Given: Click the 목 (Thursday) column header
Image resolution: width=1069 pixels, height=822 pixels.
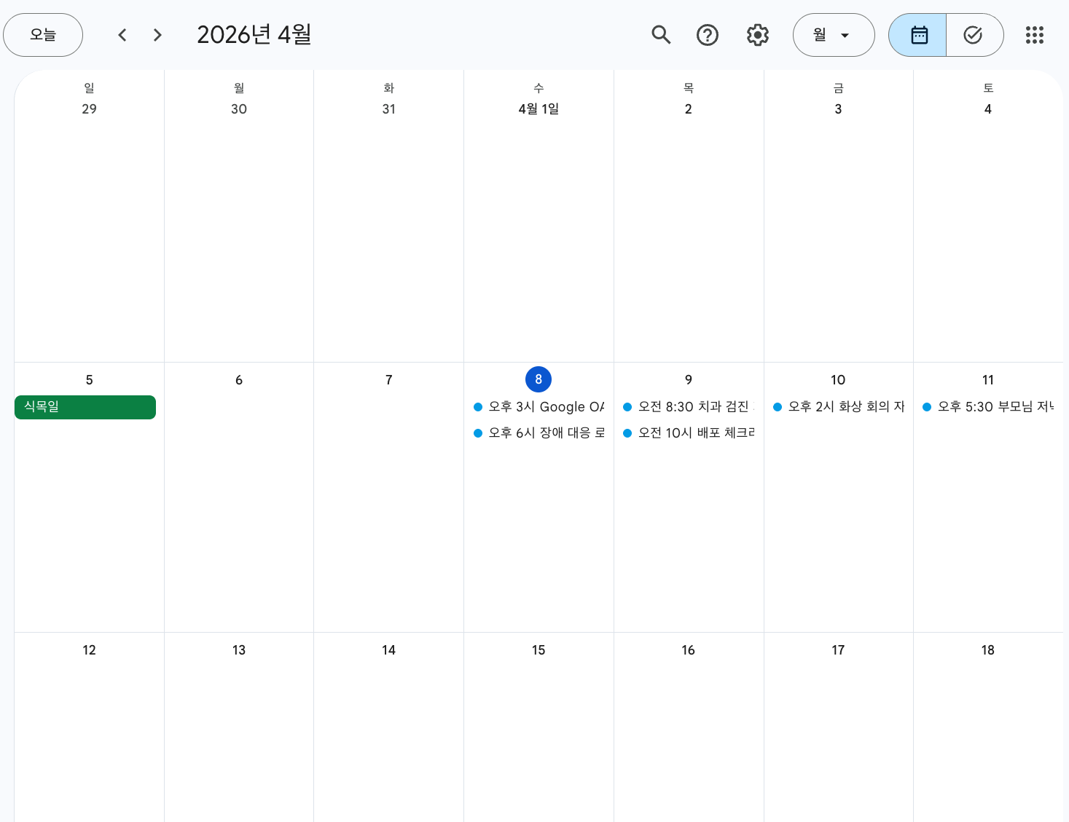Looking at the screenshot, I should pyautogui.click(x=689, y=88).
